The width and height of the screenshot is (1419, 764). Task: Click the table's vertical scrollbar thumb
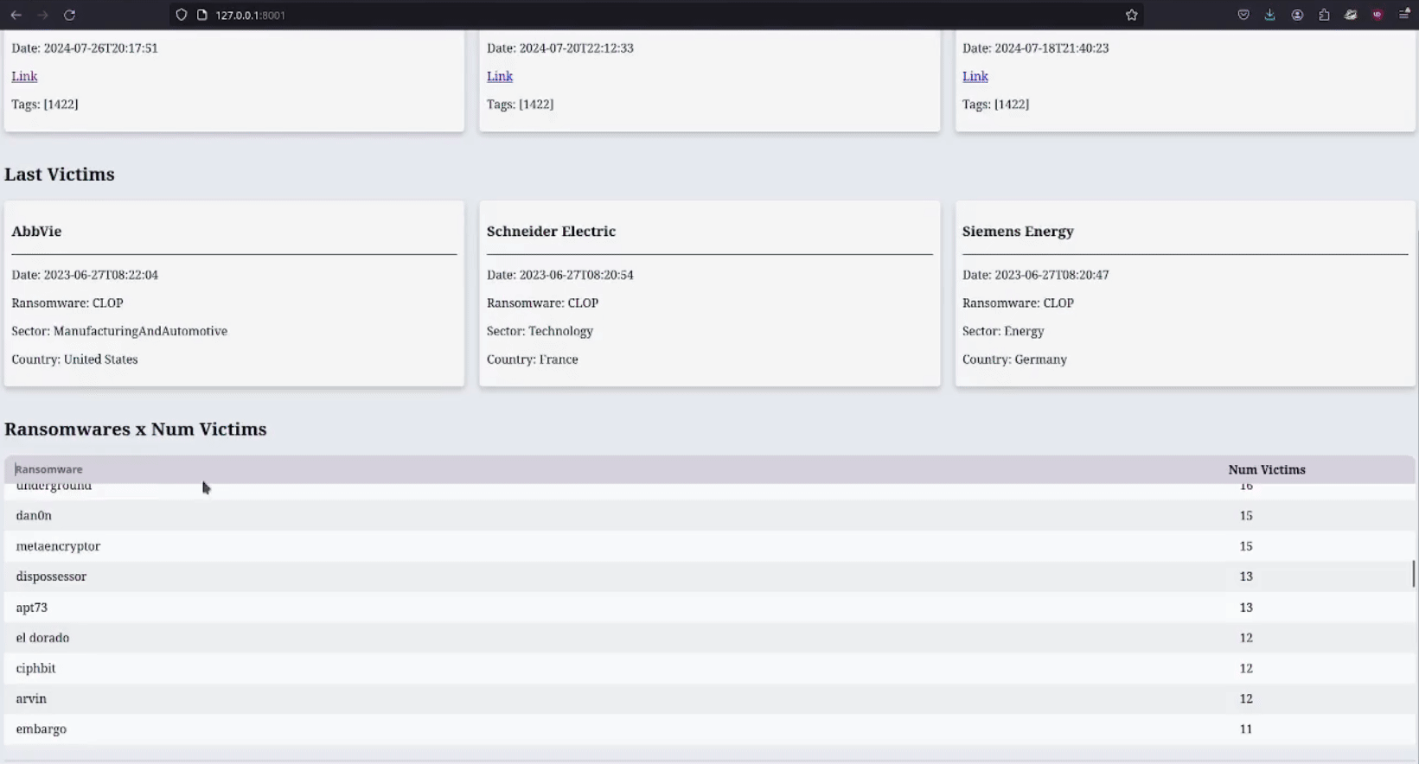1414,573
